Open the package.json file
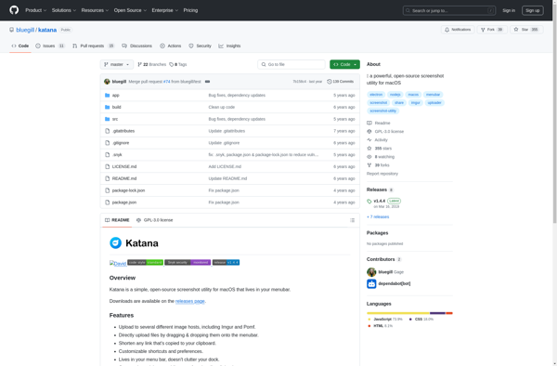 tap(124, 203)
